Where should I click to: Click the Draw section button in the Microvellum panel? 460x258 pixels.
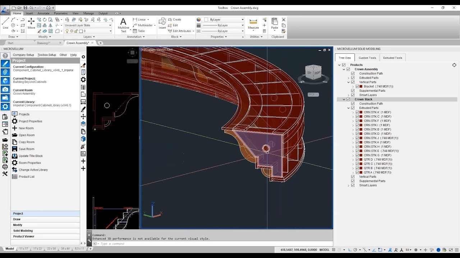45,219
